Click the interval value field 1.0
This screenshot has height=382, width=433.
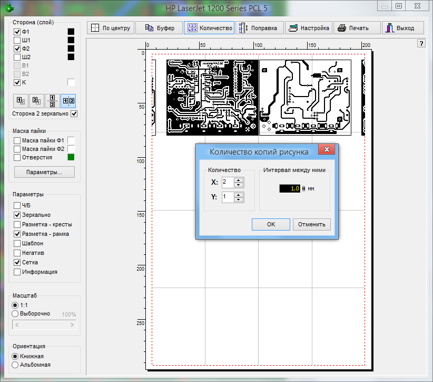[x=290, y=189]
